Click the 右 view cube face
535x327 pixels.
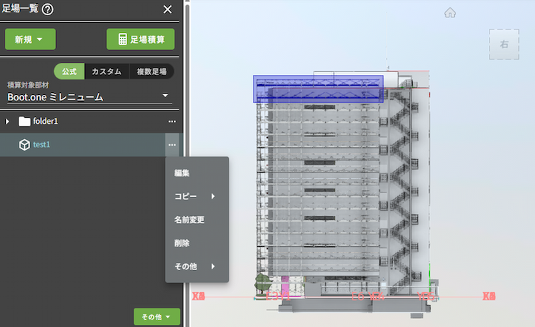[x=504, y=44]
